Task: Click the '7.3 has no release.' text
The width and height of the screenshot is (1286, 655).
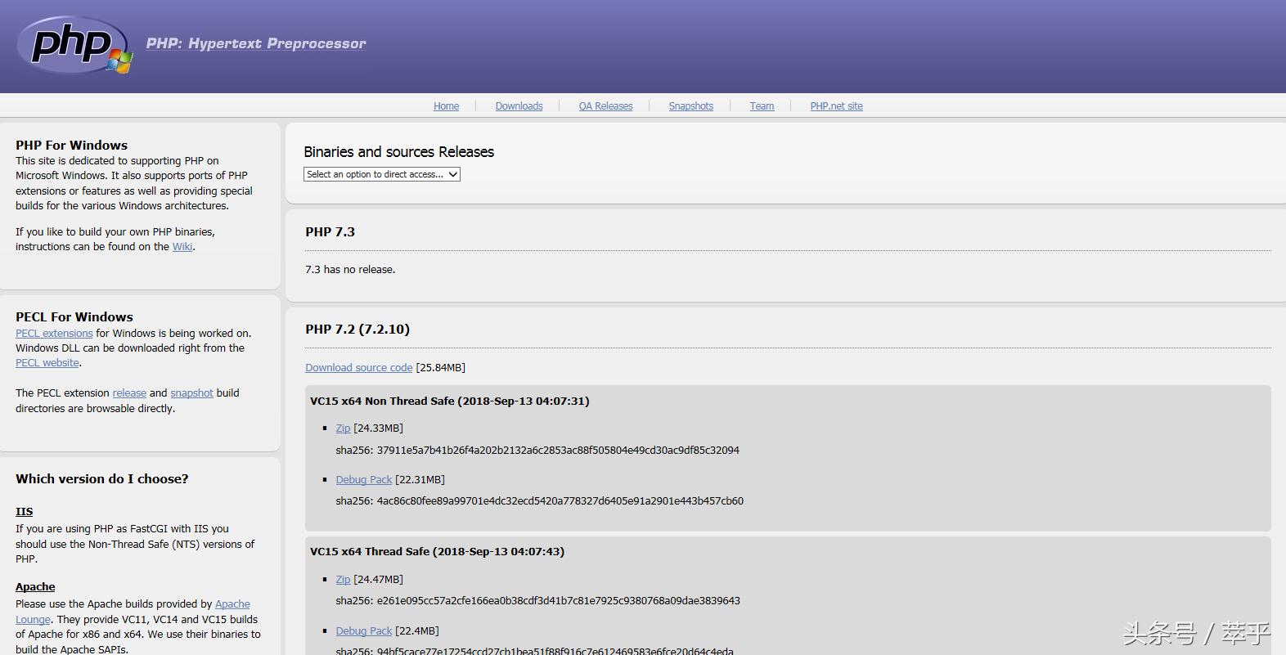Action: (350, 270)
